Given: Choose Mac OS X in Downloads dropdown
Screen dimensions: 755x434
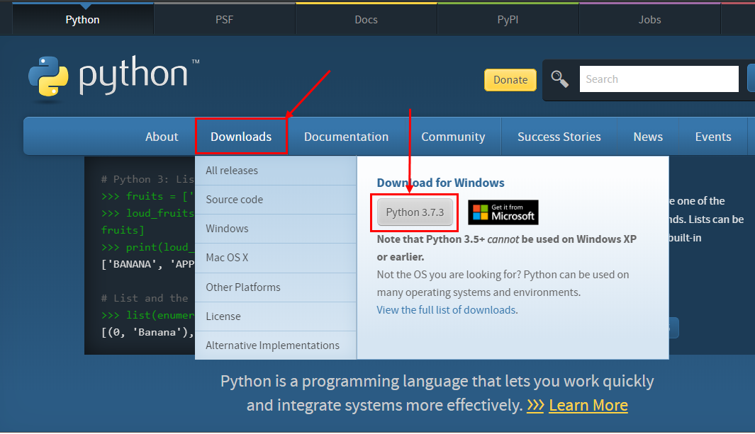Looking at the screenshot, I should tap(276, 258).
